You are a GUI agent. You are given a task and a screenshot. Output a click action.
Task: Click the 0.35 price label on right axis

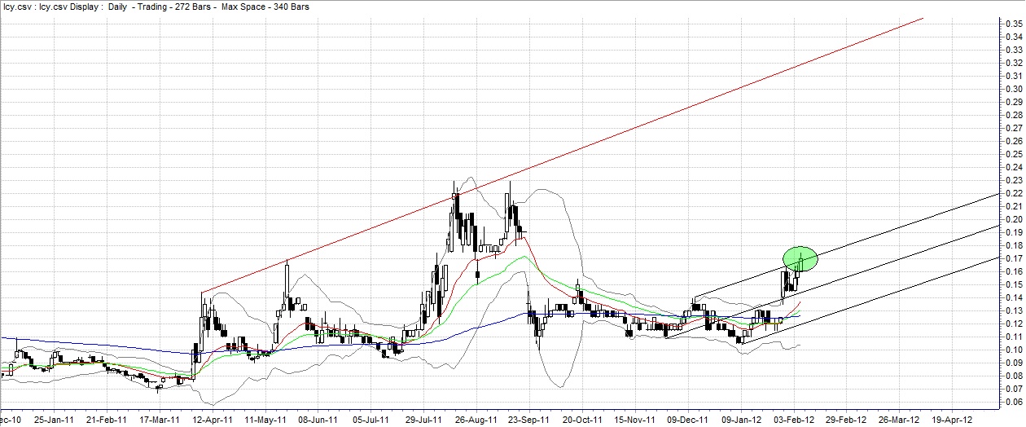pyautogui.click(x=1013, y=24)
